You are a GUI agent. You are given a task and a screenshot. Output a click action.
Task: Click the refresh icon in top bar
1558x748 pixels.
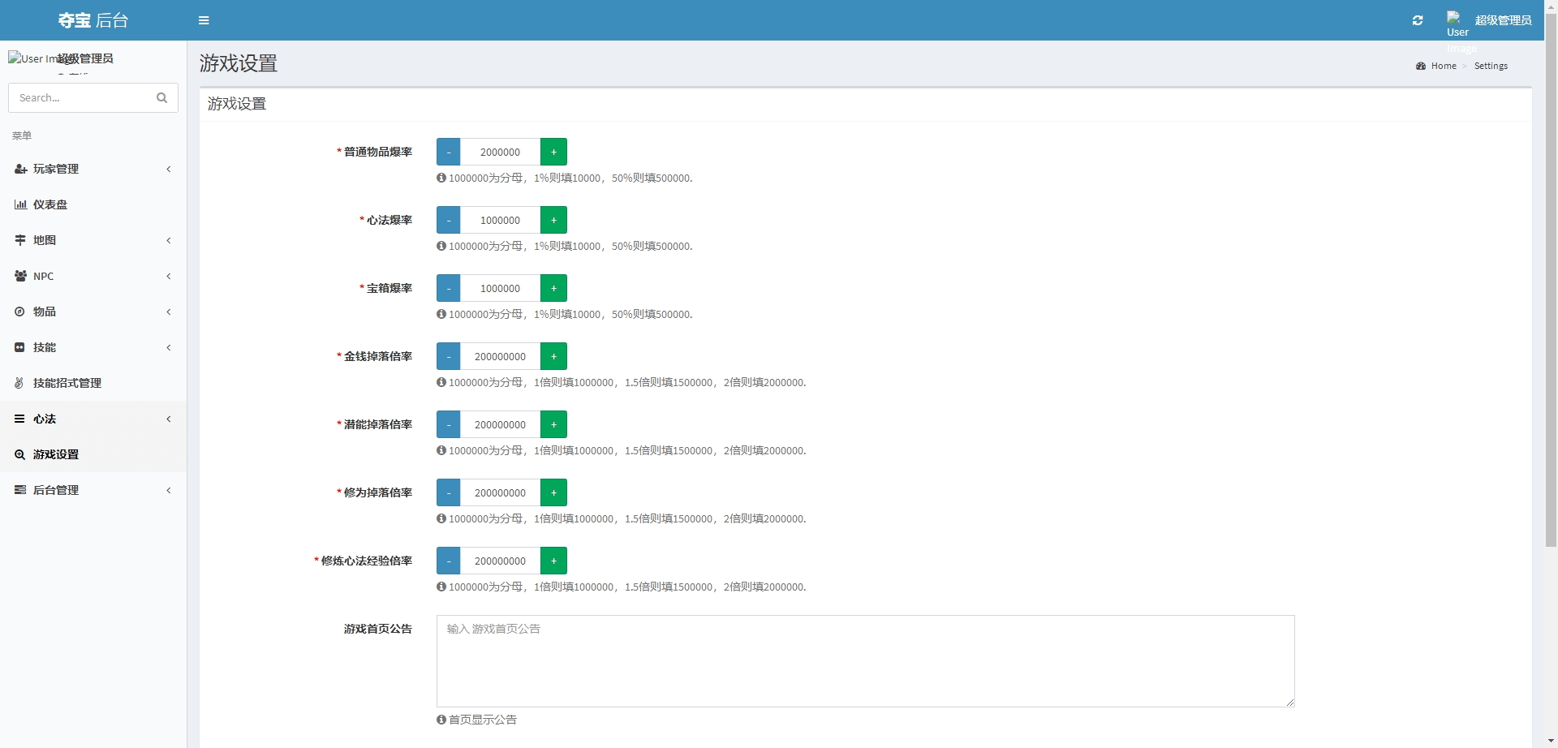point(1418,20)
